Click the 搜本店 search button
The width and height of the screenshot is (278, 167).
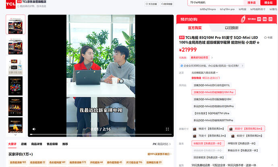pos(251,2)
